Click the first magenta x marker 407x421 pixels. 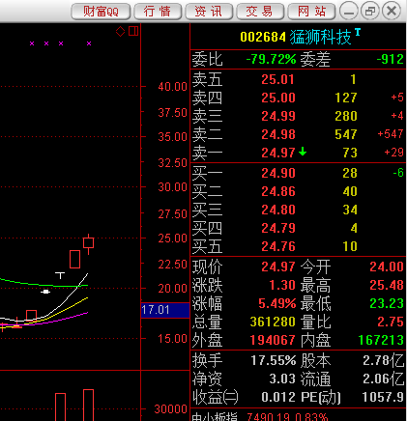(32, 43)
